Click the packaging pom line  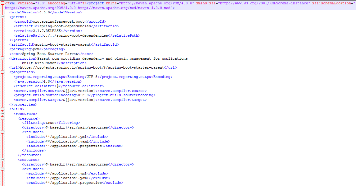click(37, 49)
